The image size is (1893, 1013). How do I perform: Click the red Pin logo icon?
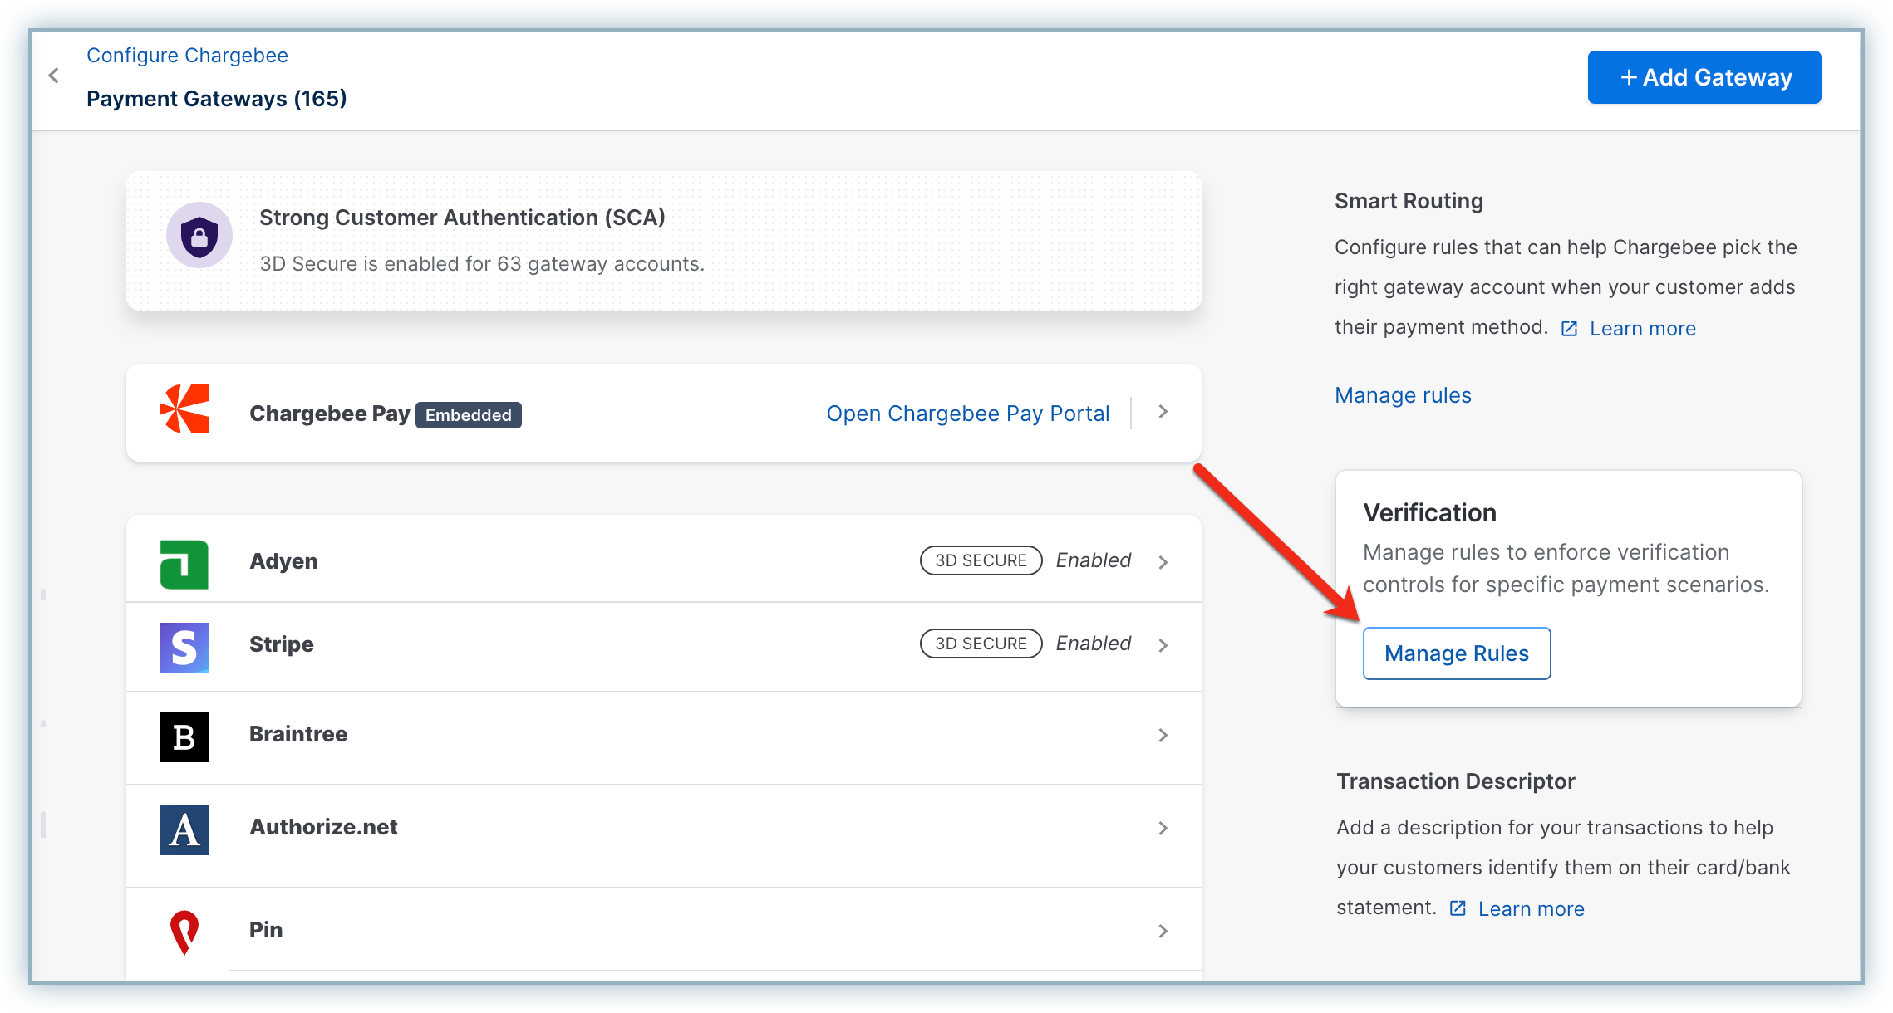pos(184,932)
